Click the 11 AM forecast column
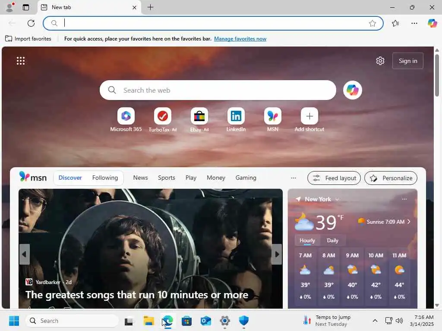 (399, 276)
